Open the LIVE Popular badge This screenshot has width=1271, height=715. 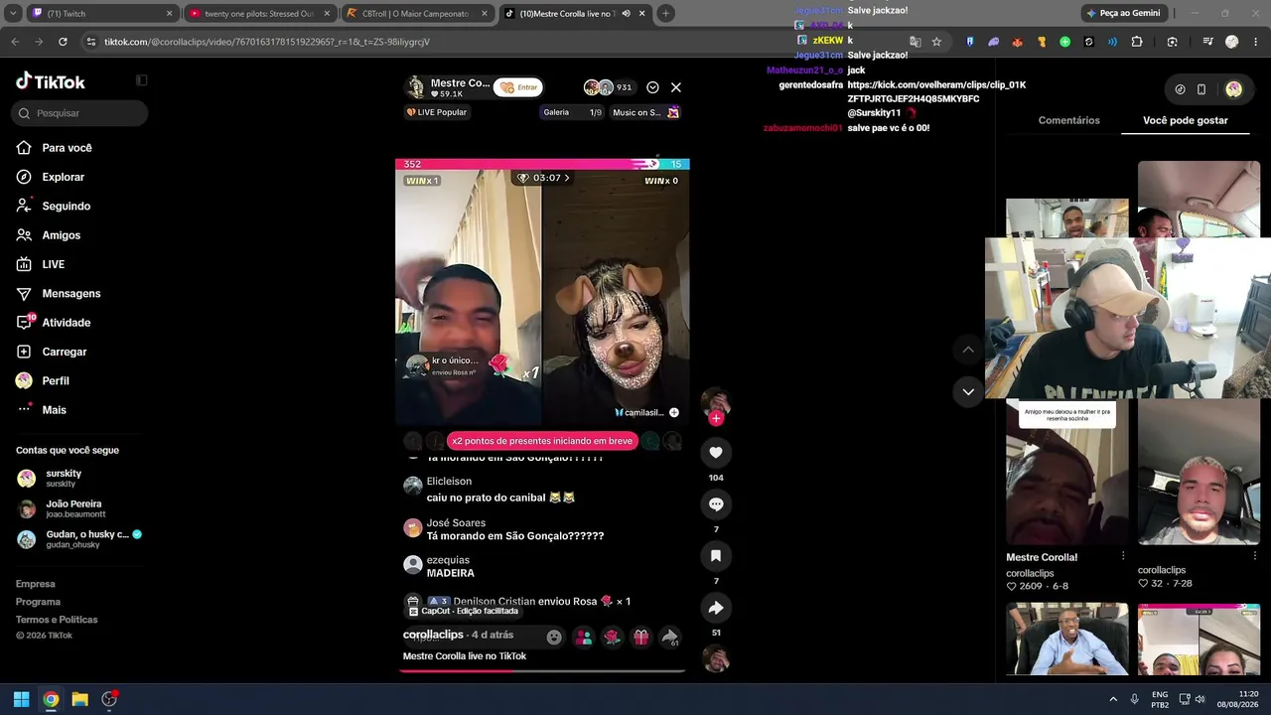coord(437,112)
